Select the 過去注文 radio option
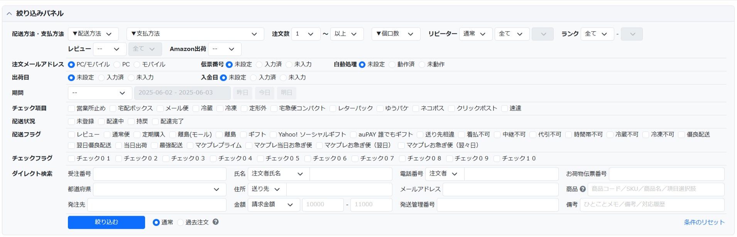 181,222
